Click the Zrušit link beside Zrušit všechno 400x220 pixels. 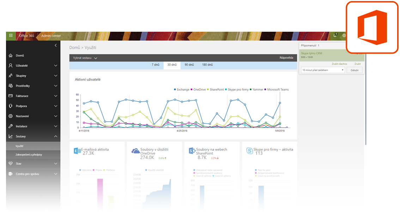click(x=357, y=64)
